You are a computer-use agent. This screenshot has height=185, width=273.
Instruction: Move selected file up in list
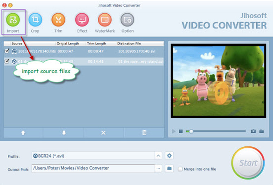23,133
